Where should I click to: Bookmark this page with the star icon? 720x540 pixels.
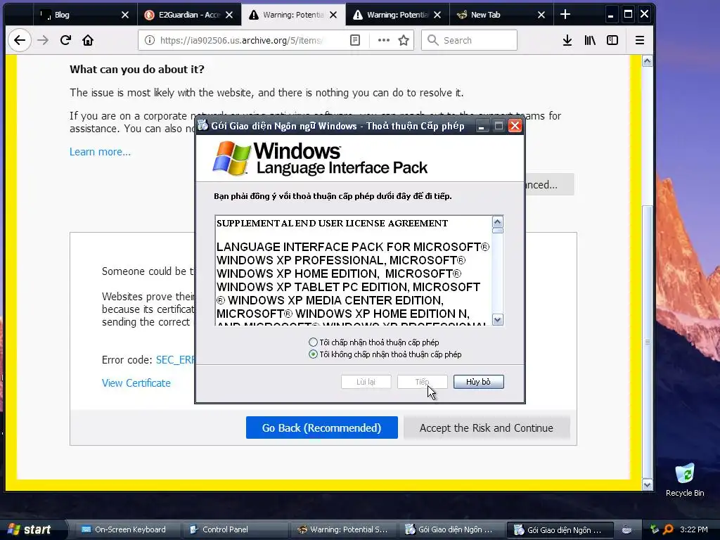tap(404, 40)
